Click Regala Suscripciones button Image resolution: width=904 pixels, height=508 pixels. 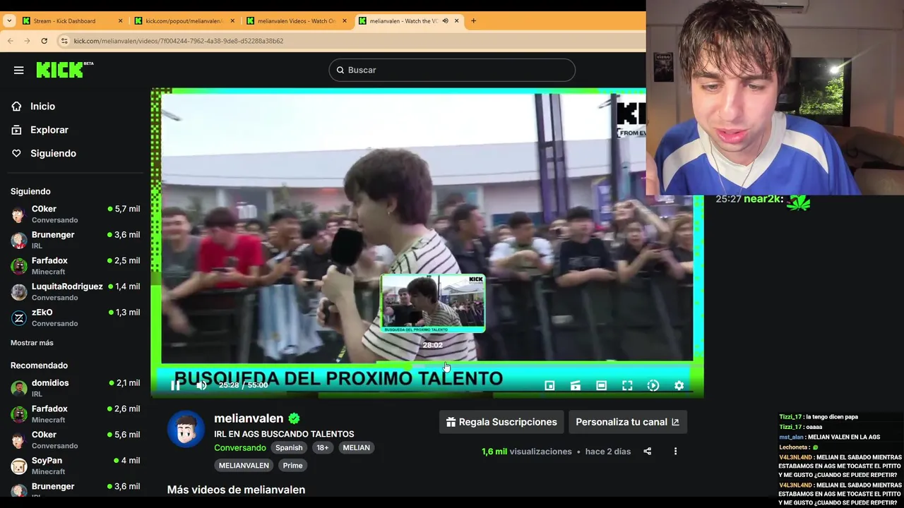coord(501,422)
